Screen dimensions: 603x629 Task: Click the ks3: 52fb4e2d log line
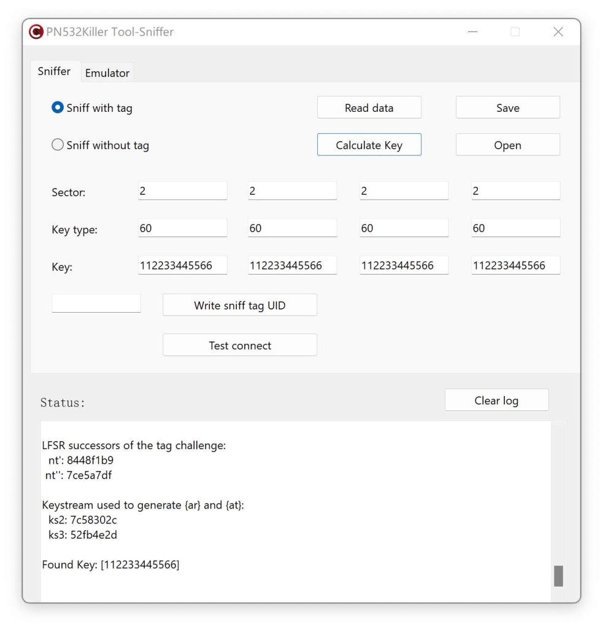(83, 535)
